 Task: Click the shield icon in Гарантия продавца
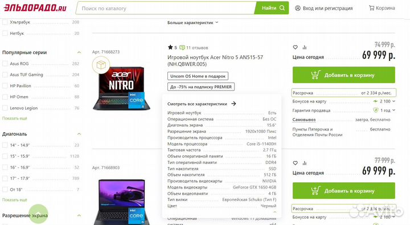pos(376,111)
